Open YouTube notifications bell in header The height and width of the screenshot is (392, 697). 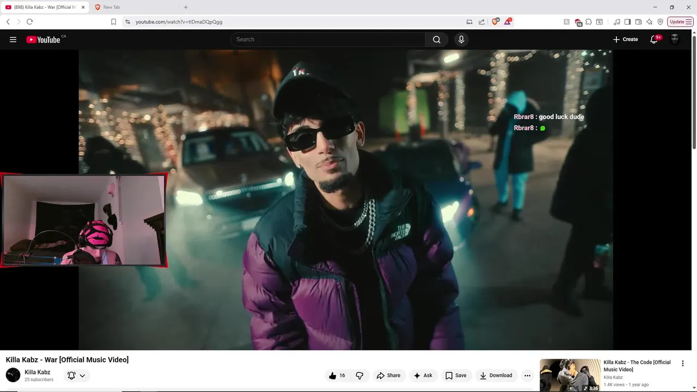coord(654,39)
